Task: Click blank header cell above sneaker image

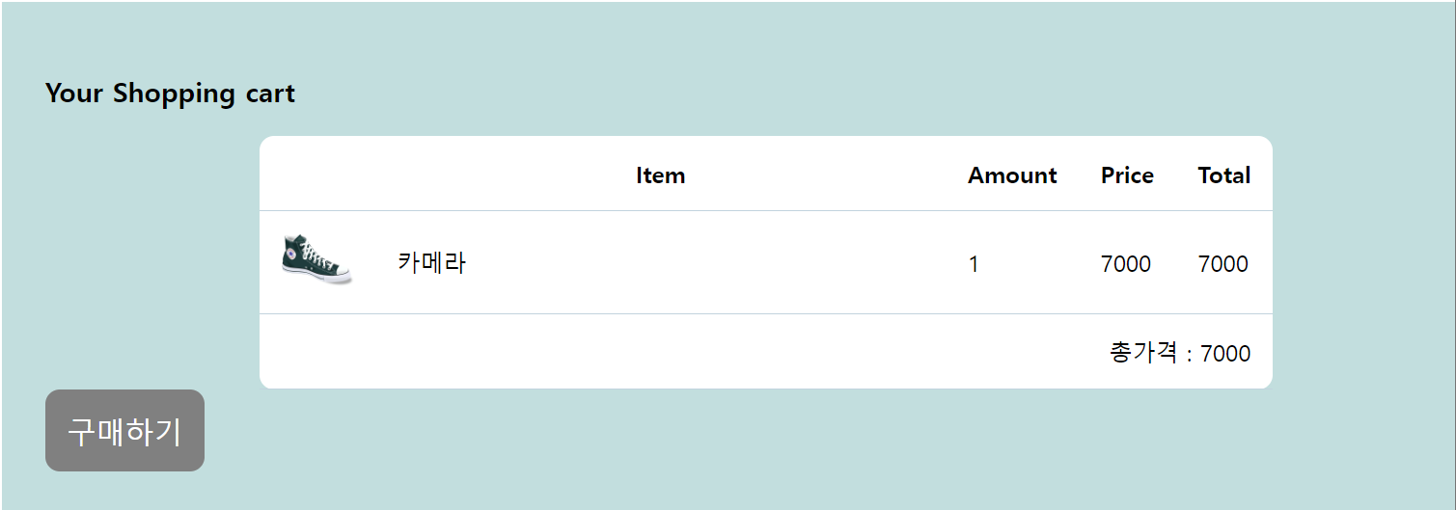Action: click(316, 175)
